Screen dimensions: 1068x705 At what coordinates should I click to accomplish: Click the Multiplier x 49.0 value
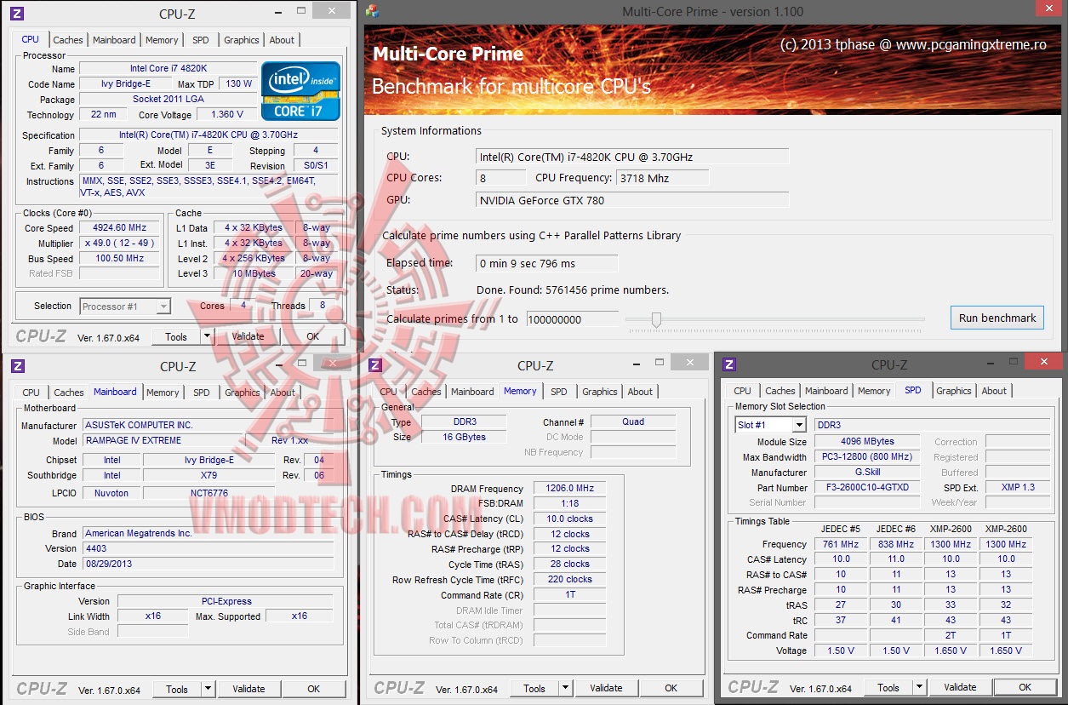point(120,244)
